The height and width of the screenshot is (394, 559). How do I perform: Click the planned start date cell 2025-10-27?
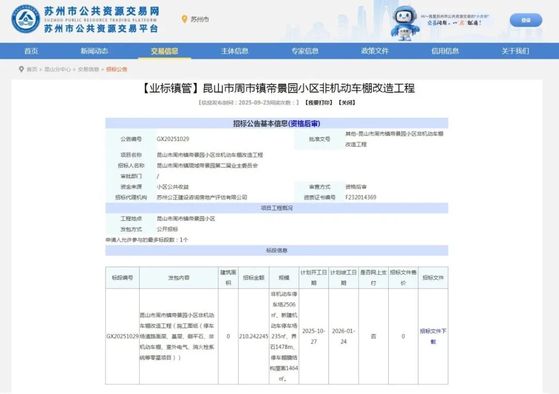tap(314, 336)
